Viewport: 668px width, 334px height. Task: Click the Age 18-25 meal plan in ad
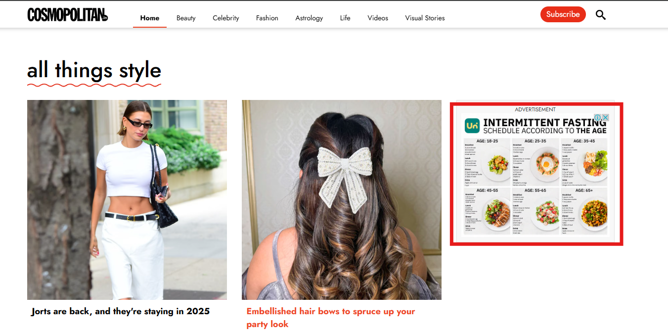(x=487, y=162)
